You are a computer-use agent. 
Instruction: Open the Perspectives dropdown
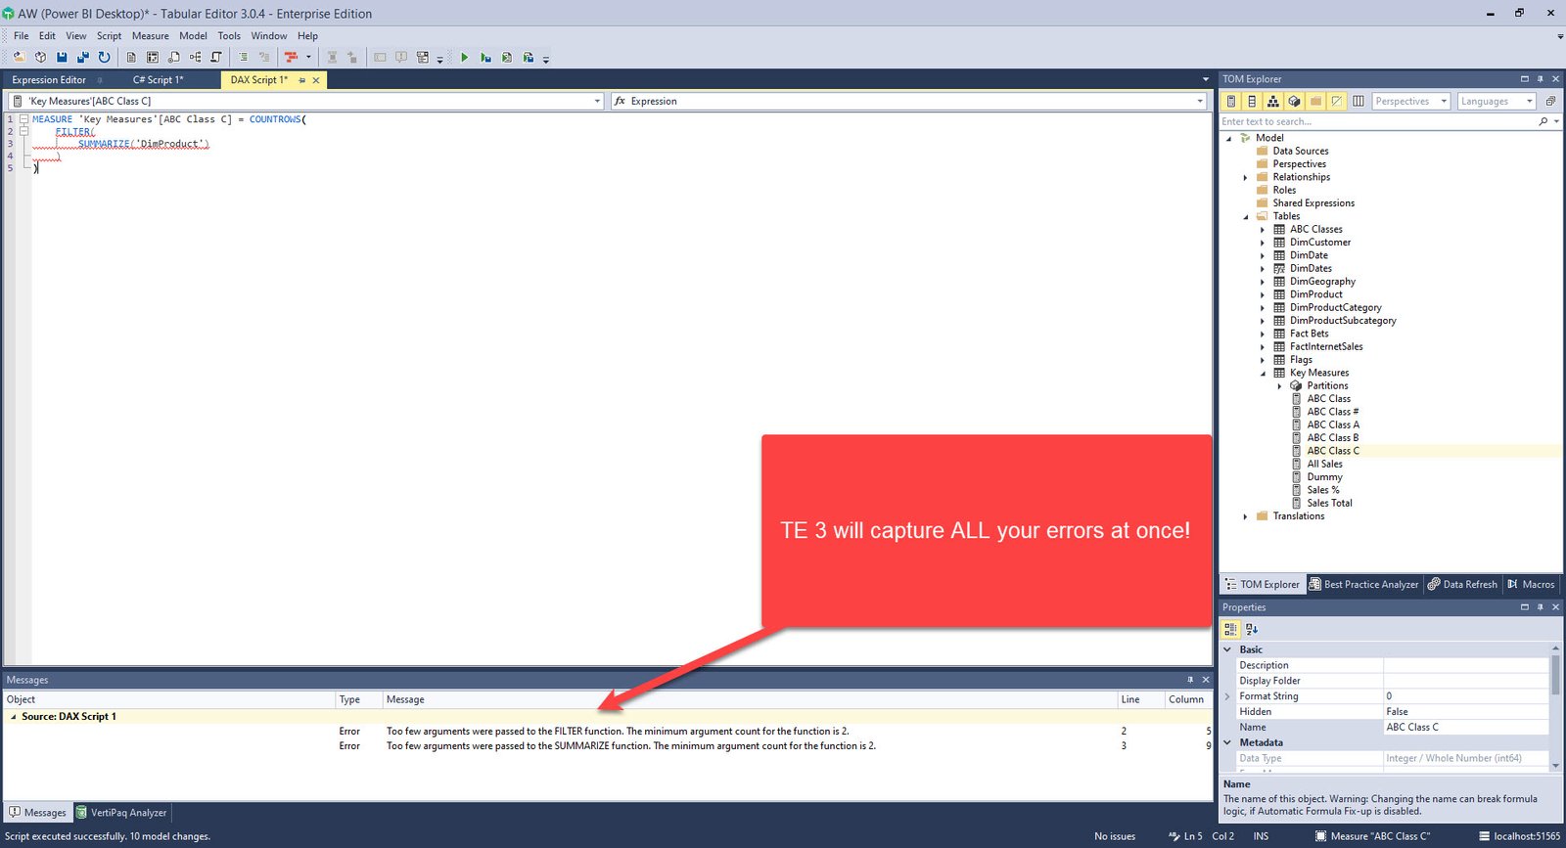[1444, 101]
